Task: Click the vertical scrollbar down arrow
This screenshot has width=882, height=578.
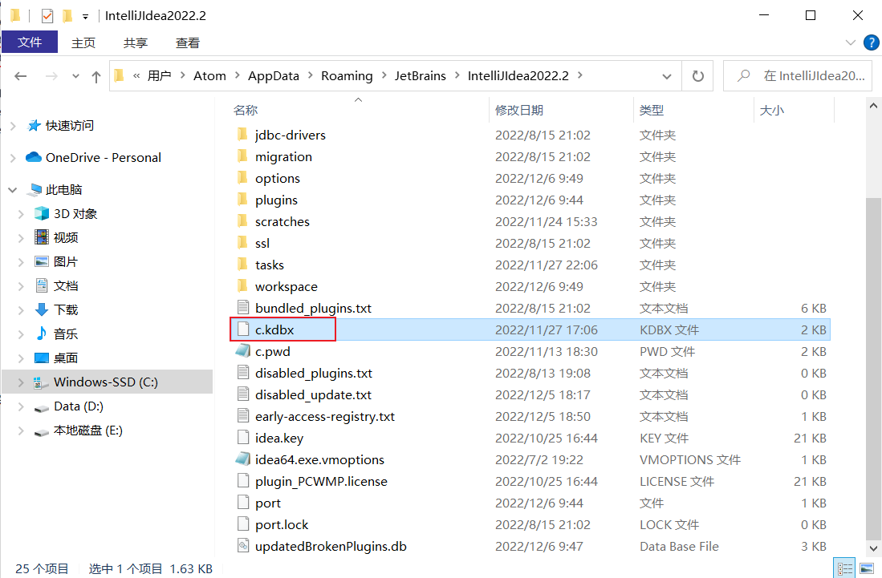Action: [x=873, y=548]
